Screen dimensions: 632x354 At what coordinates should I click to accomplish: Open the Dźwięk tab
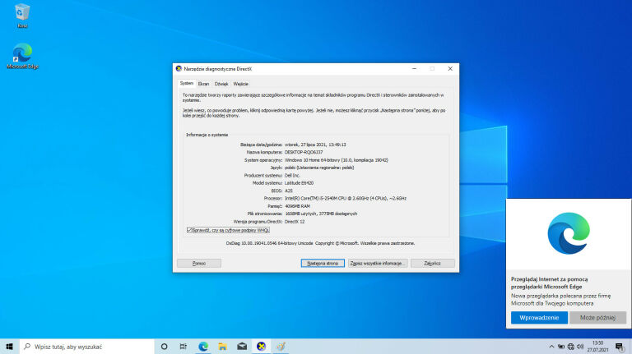click(221, 84)
